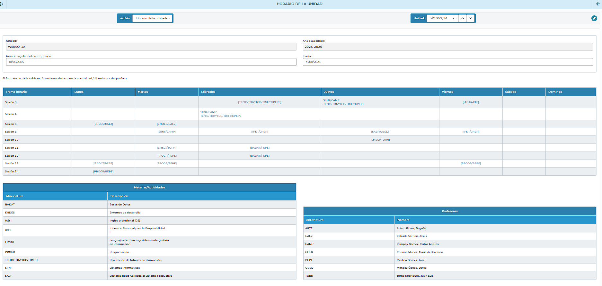602x286 pixels.
Task: Click PROGR/PEPE in Sesión 14 Lunes
Action: click(x=103, y=171)
